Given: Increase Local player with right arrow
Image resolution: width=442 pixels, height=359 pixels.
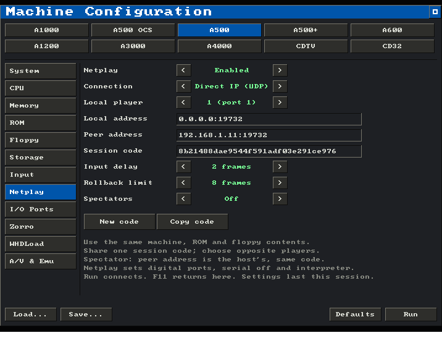Looking at the screenshot, I should 280,103.
